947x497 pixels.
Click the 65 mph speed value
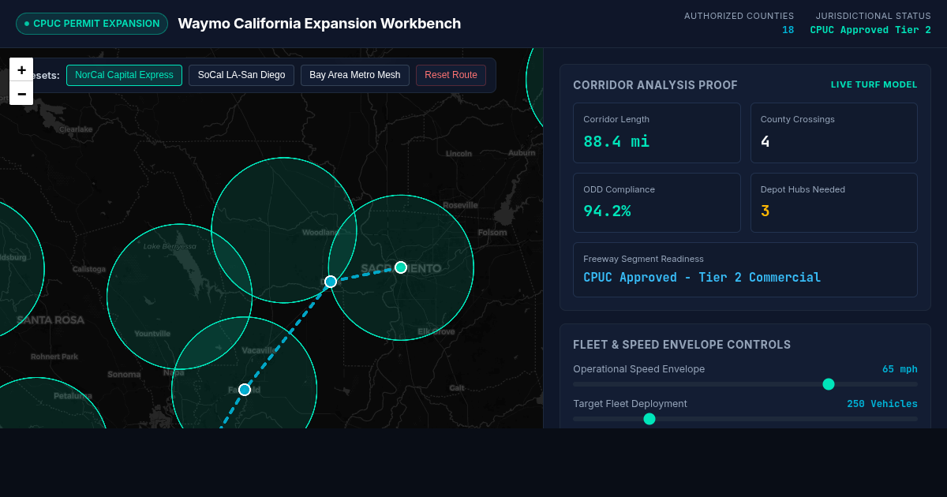coord(900,369)
